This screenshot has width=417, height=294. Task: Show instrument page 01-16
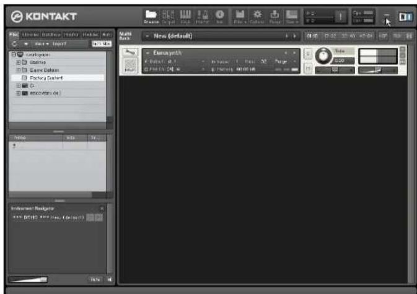point(312,35)
